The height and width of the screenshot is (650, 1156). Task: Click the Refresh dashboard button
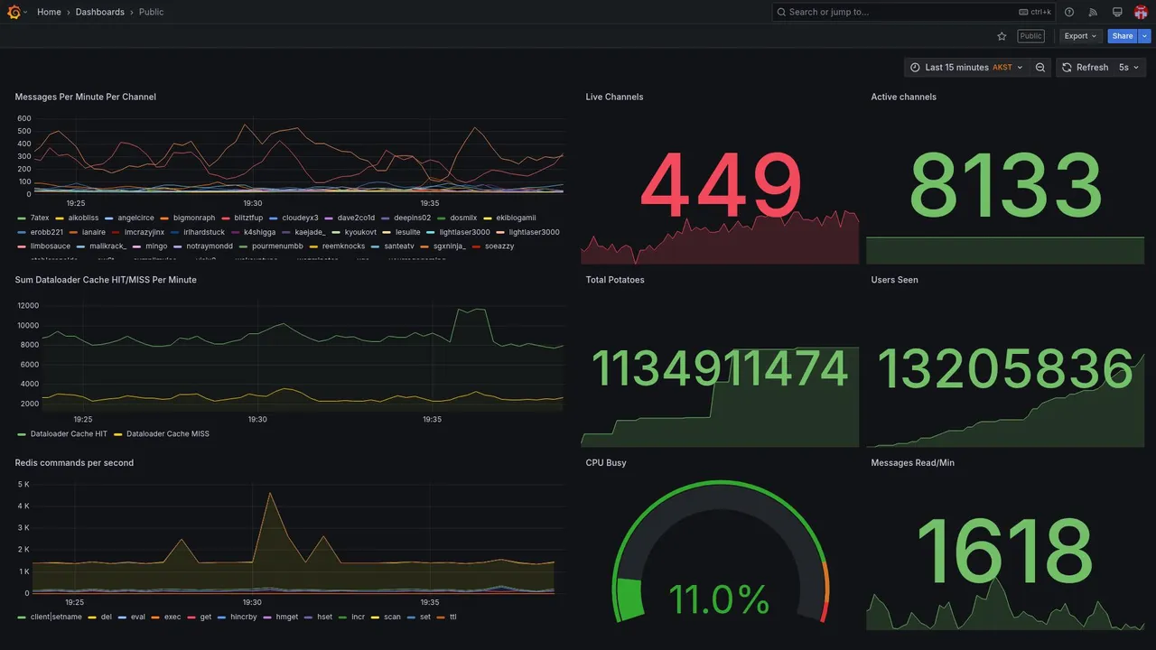point(1085,68)
